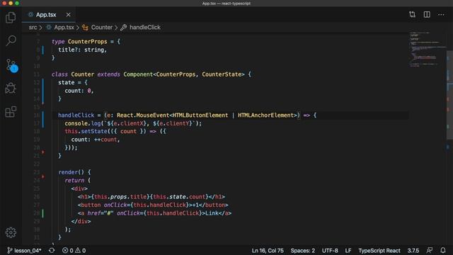Click 'HTMLAnchorElement' in handleClick signature

(x=265, y=115)
